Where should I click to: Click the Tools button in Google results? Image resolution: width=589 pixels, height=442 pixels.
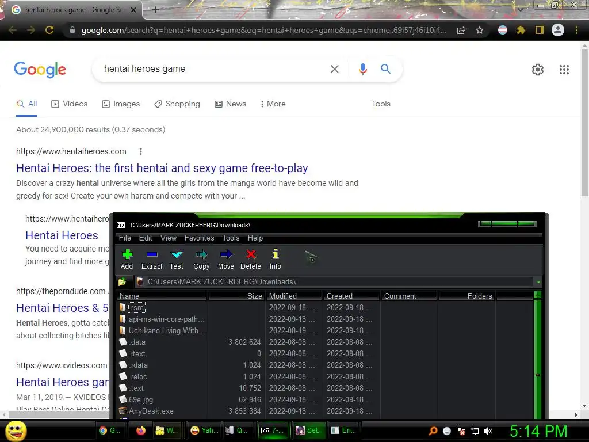pyautogui.click(x=381, y=104)
